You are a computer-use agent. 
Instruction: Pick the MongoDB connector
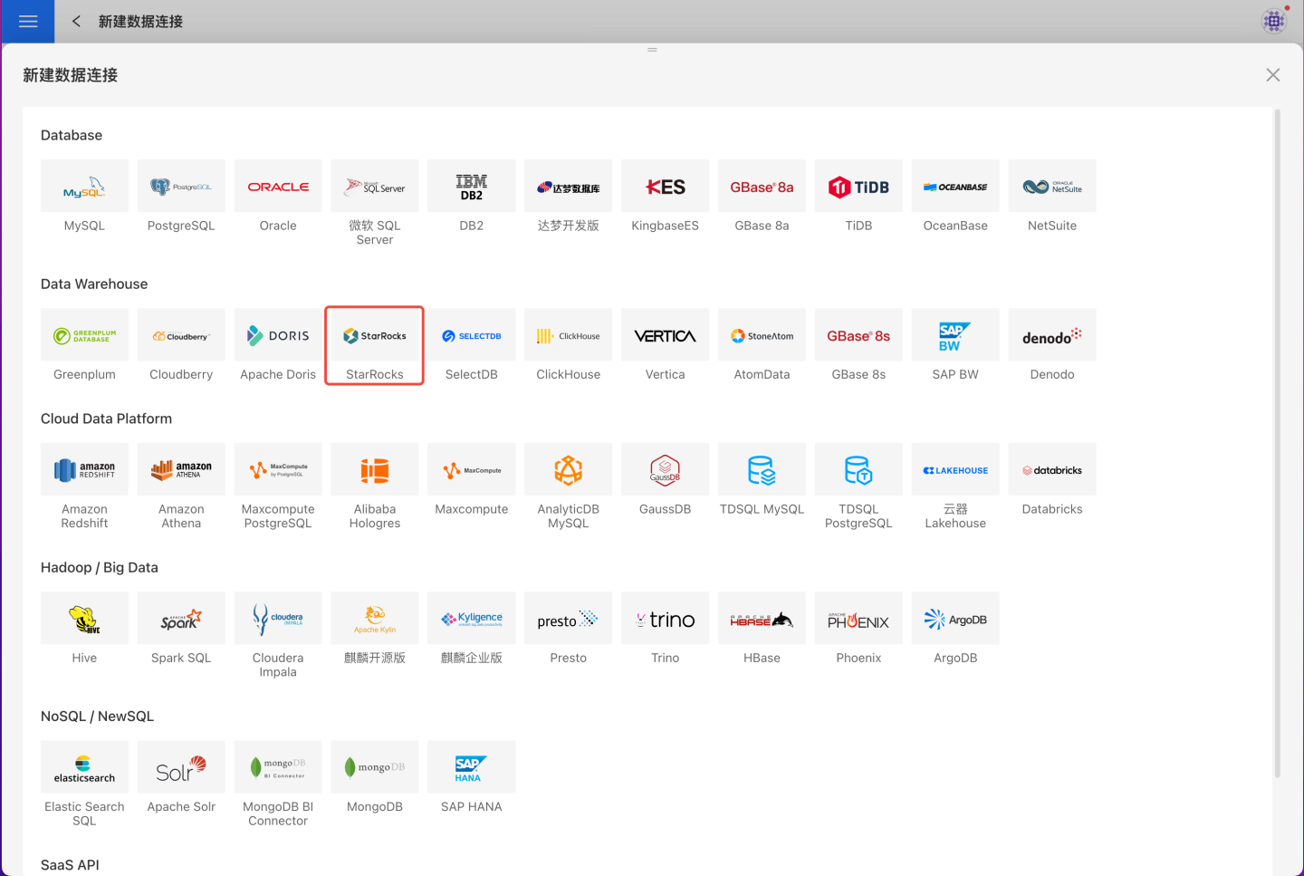tap(375, 767)
